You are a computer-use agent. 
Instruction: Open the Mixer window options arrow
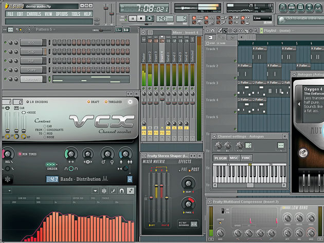pyautogui.click(x=143, y=32)
